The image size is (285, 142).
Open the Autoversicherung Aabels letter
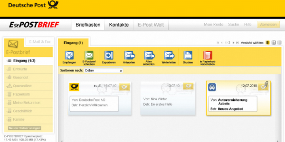[238, 98]
